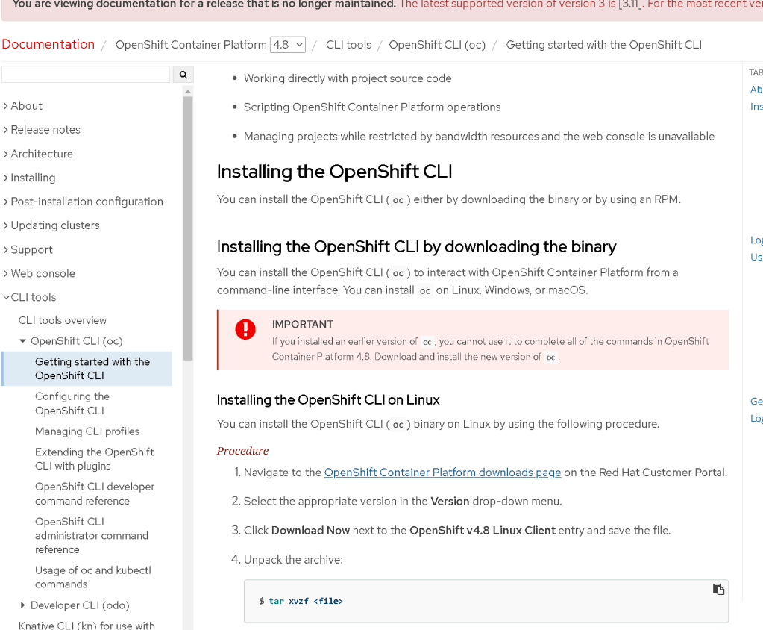Click the sidebar scroll-up arrow
This screenshot has width=763, height=630.
click(x=188, y=91)
